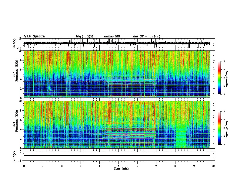Screen dimensions: 240x186
Task: Click time axis tick label "3"
Action: (x=81, y=166)
